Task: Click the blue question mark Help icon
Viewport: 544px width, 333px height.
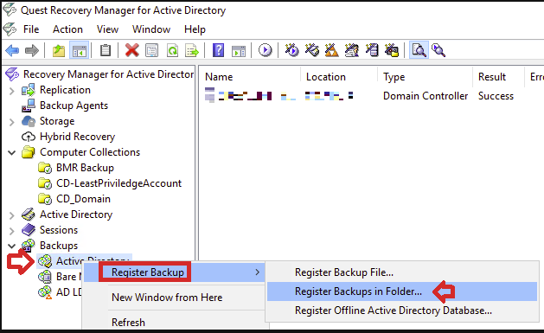Action: pyautogui.click(x=218, y=51)
